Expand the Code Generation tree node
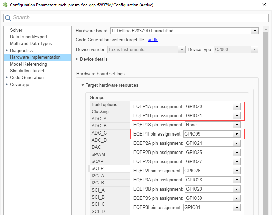 [x=7, y=78]
